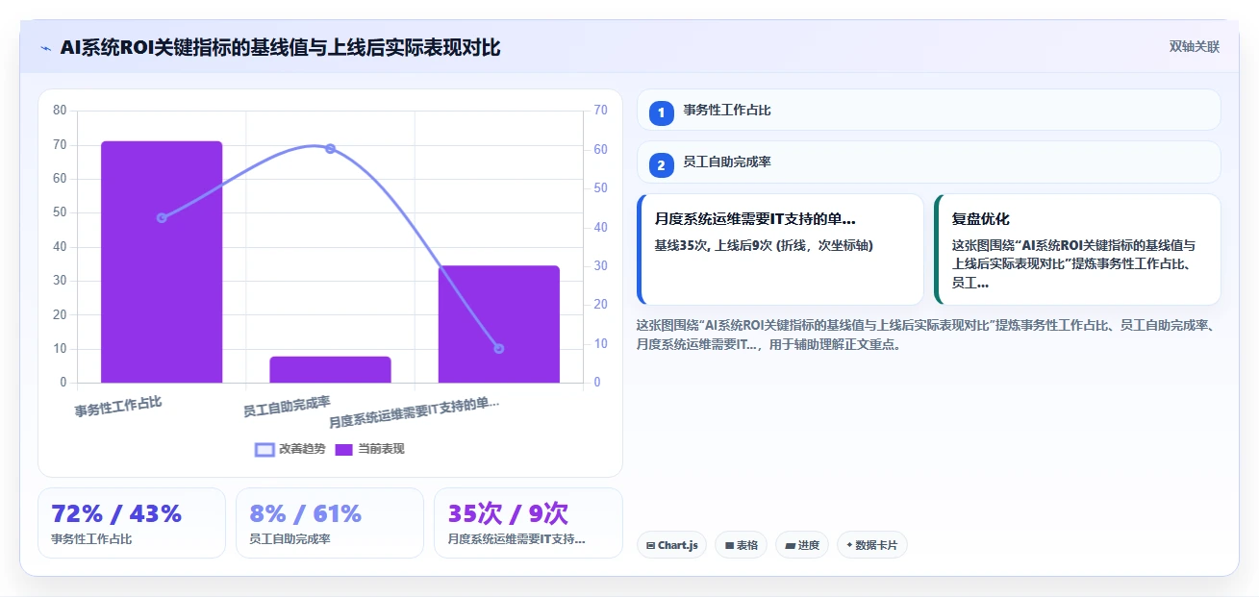Screen dimensions: 1259x597
Task: Click the line point on the third bar
Action: click(x=499, y=348)
